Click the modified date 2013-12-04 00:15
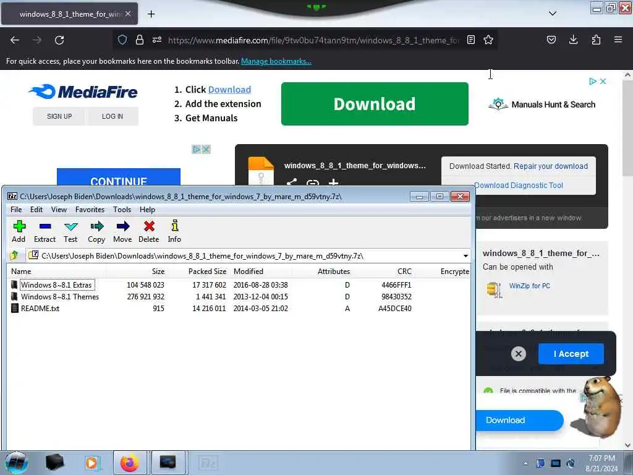The height and width of the screenshot is (475, 633). 261,296
